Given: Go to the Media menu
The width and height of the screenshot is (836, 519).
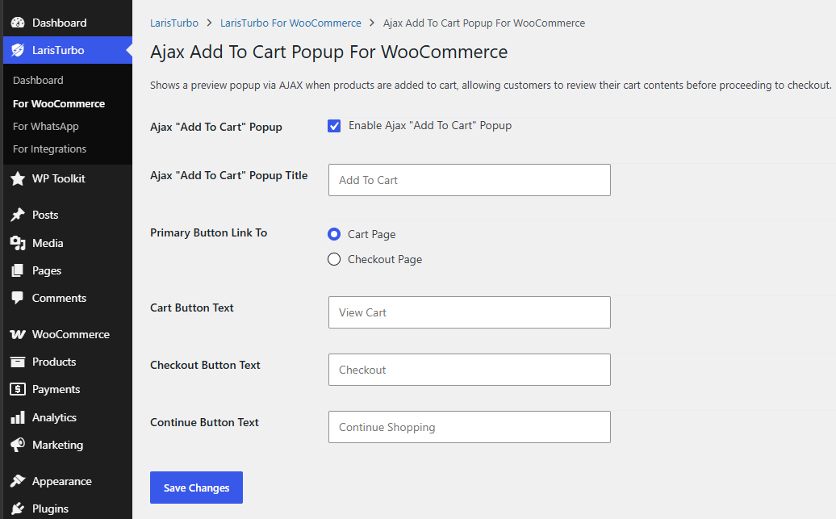Looking at the screenshot, I should (68, 243).
